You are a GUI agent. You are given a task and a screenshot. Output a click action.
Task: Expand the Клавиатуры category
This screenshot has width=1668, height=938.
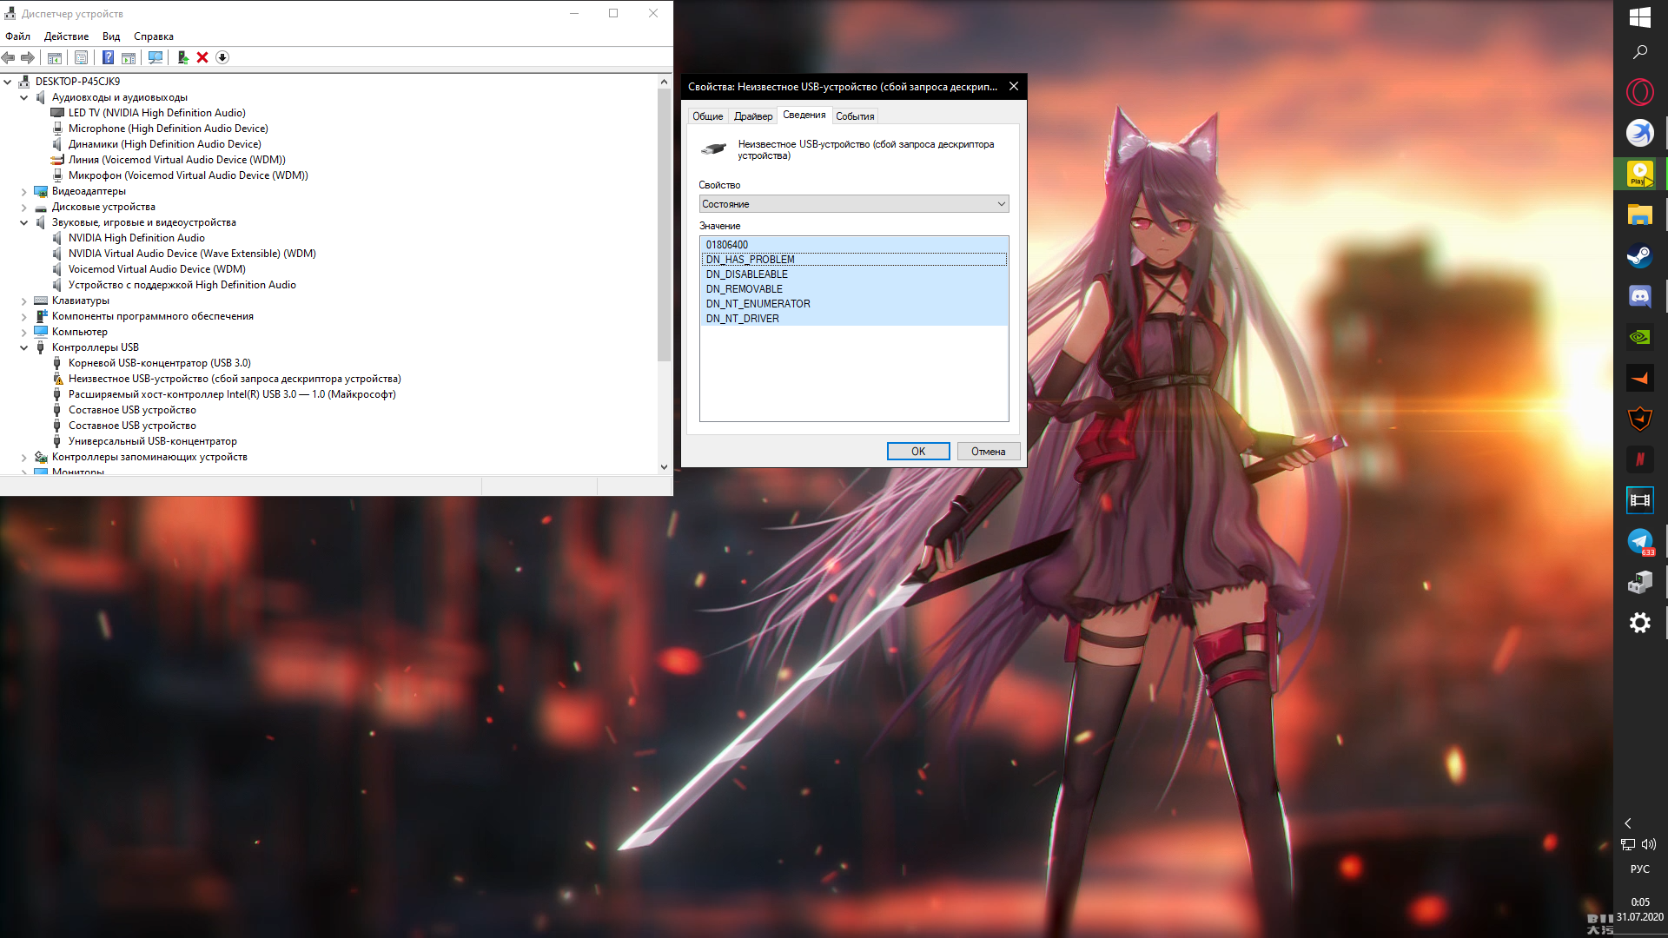click(24, 301)
